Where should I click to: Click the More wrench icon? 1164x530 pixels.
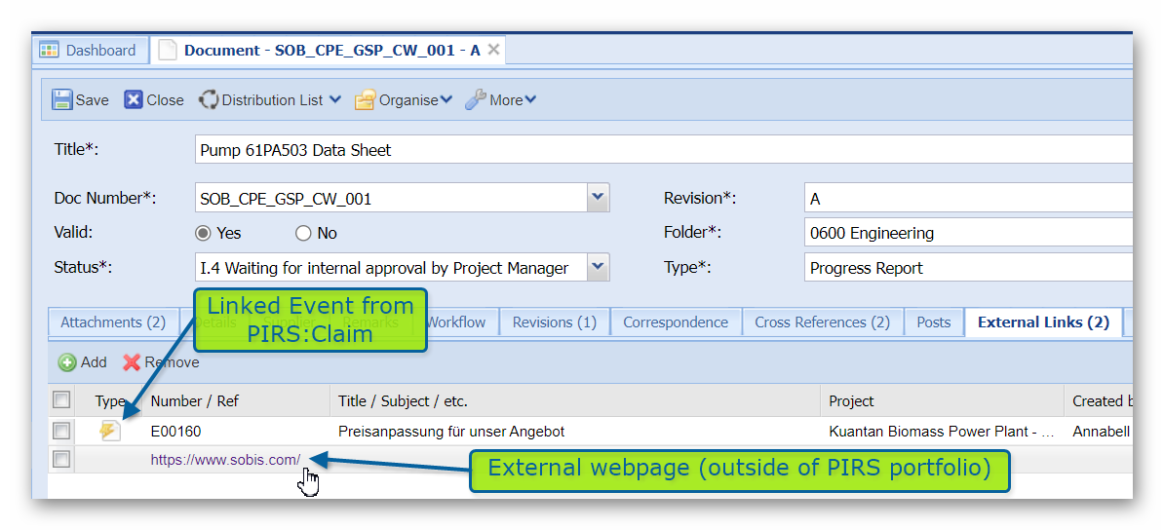tap(476, 99)
